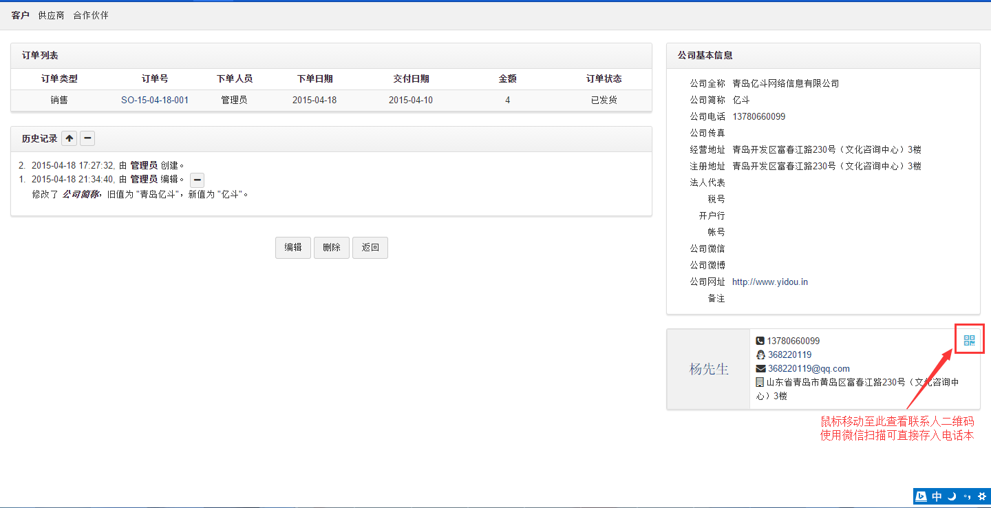The height and width of the screenshot is (508, 991).
Task: Open order SO-15-04-18-001
Action: click(155, 100)
